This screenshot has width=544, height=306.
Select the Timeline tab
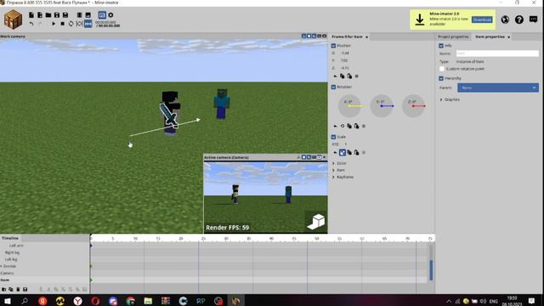coord(10,238)
